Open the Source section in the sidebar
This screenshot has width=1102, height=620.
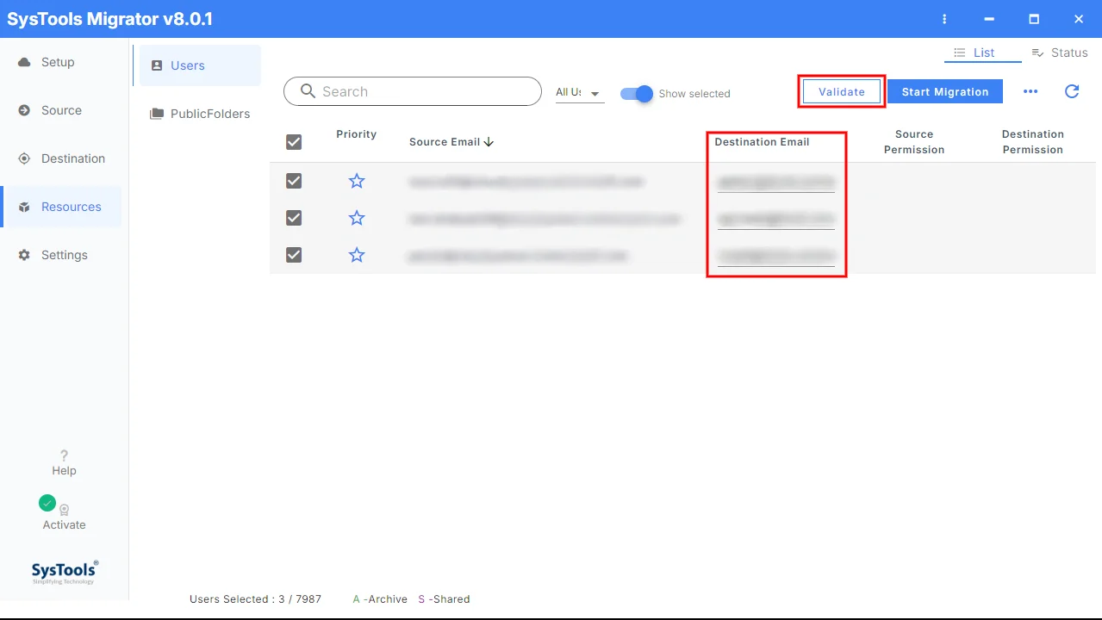click(60, 110)
